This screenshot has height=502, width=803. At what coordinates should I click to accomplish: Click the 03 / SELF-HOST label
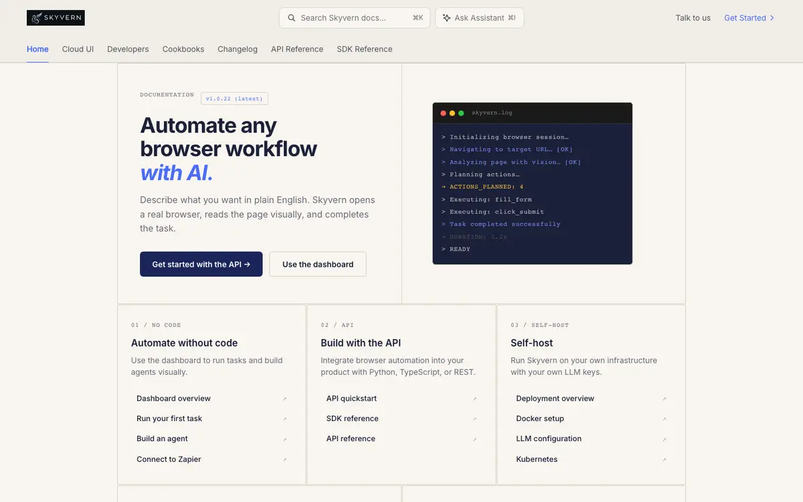540,325
